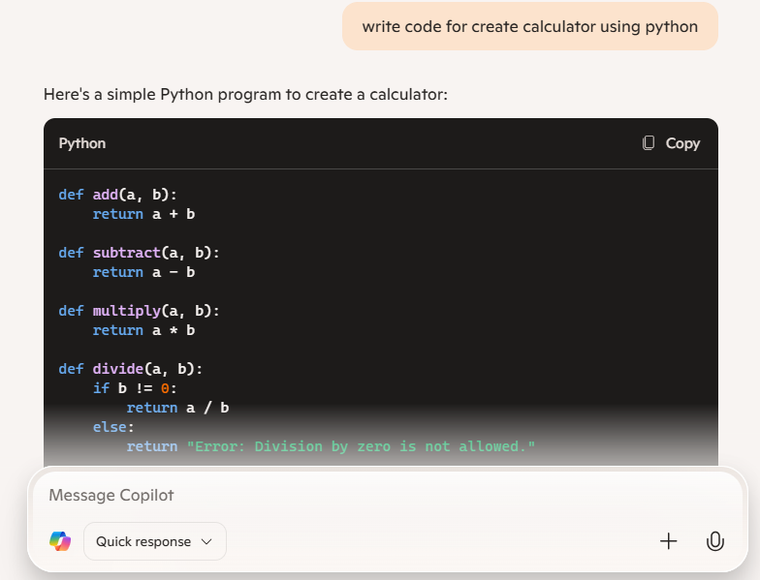760x580 pixels.
Task: Click the Python language label
Action: pos(82,143)
